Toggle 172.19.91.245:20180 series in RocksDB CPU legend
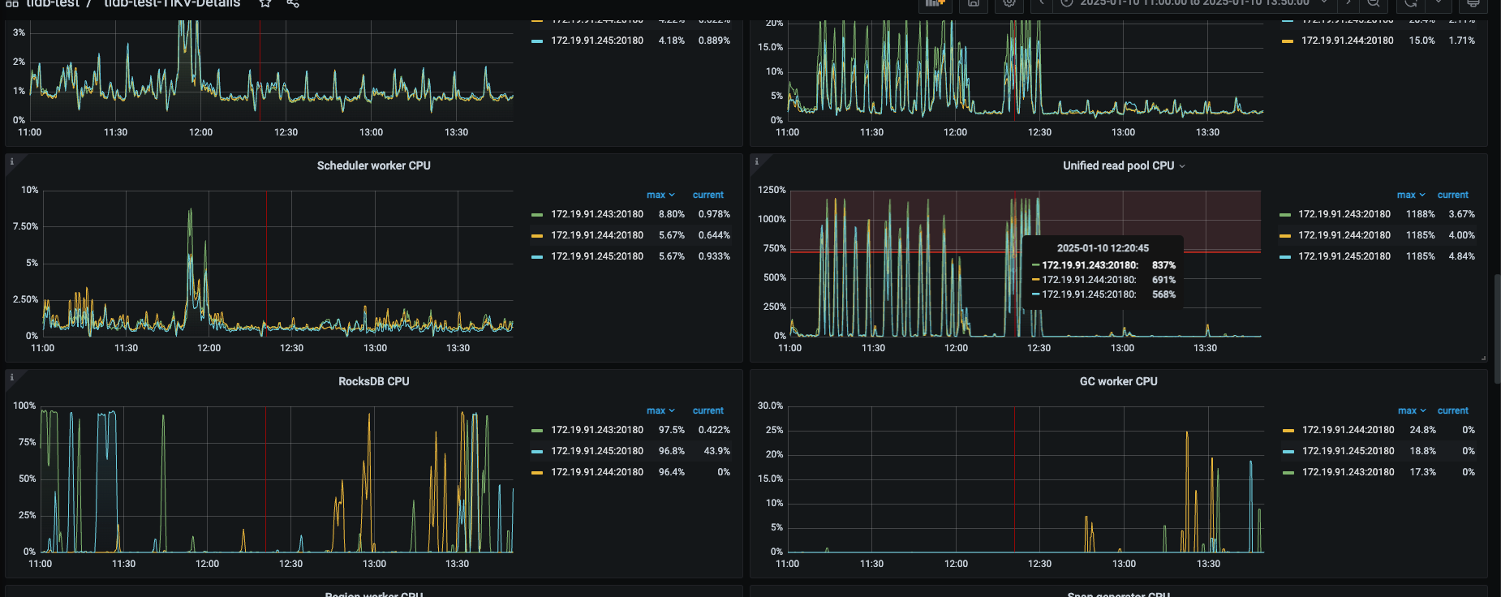1501x597 pixels. click(x=596, y=451)
